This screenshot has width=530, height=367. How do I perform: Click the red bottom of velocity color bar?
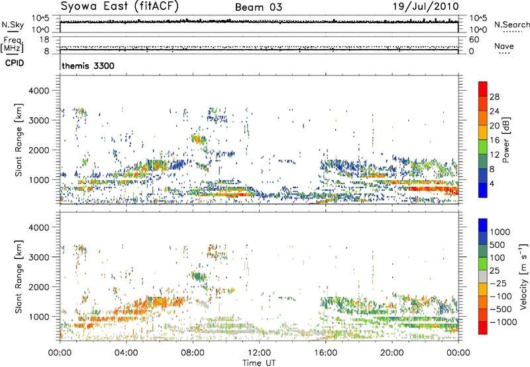coord(483,328)
